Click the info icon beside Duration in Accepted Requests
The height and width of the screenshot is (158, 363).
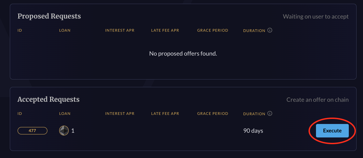(270, 114)
